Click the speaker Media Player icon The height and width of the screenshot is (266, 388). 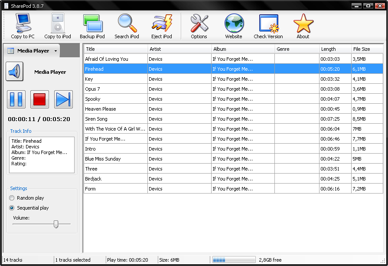tap(14, 72)
